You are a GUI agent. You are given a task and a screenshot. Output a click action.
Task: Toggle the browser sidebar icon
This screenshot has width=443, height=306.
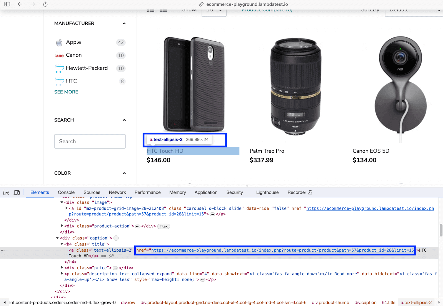click(x=7, y=4)
